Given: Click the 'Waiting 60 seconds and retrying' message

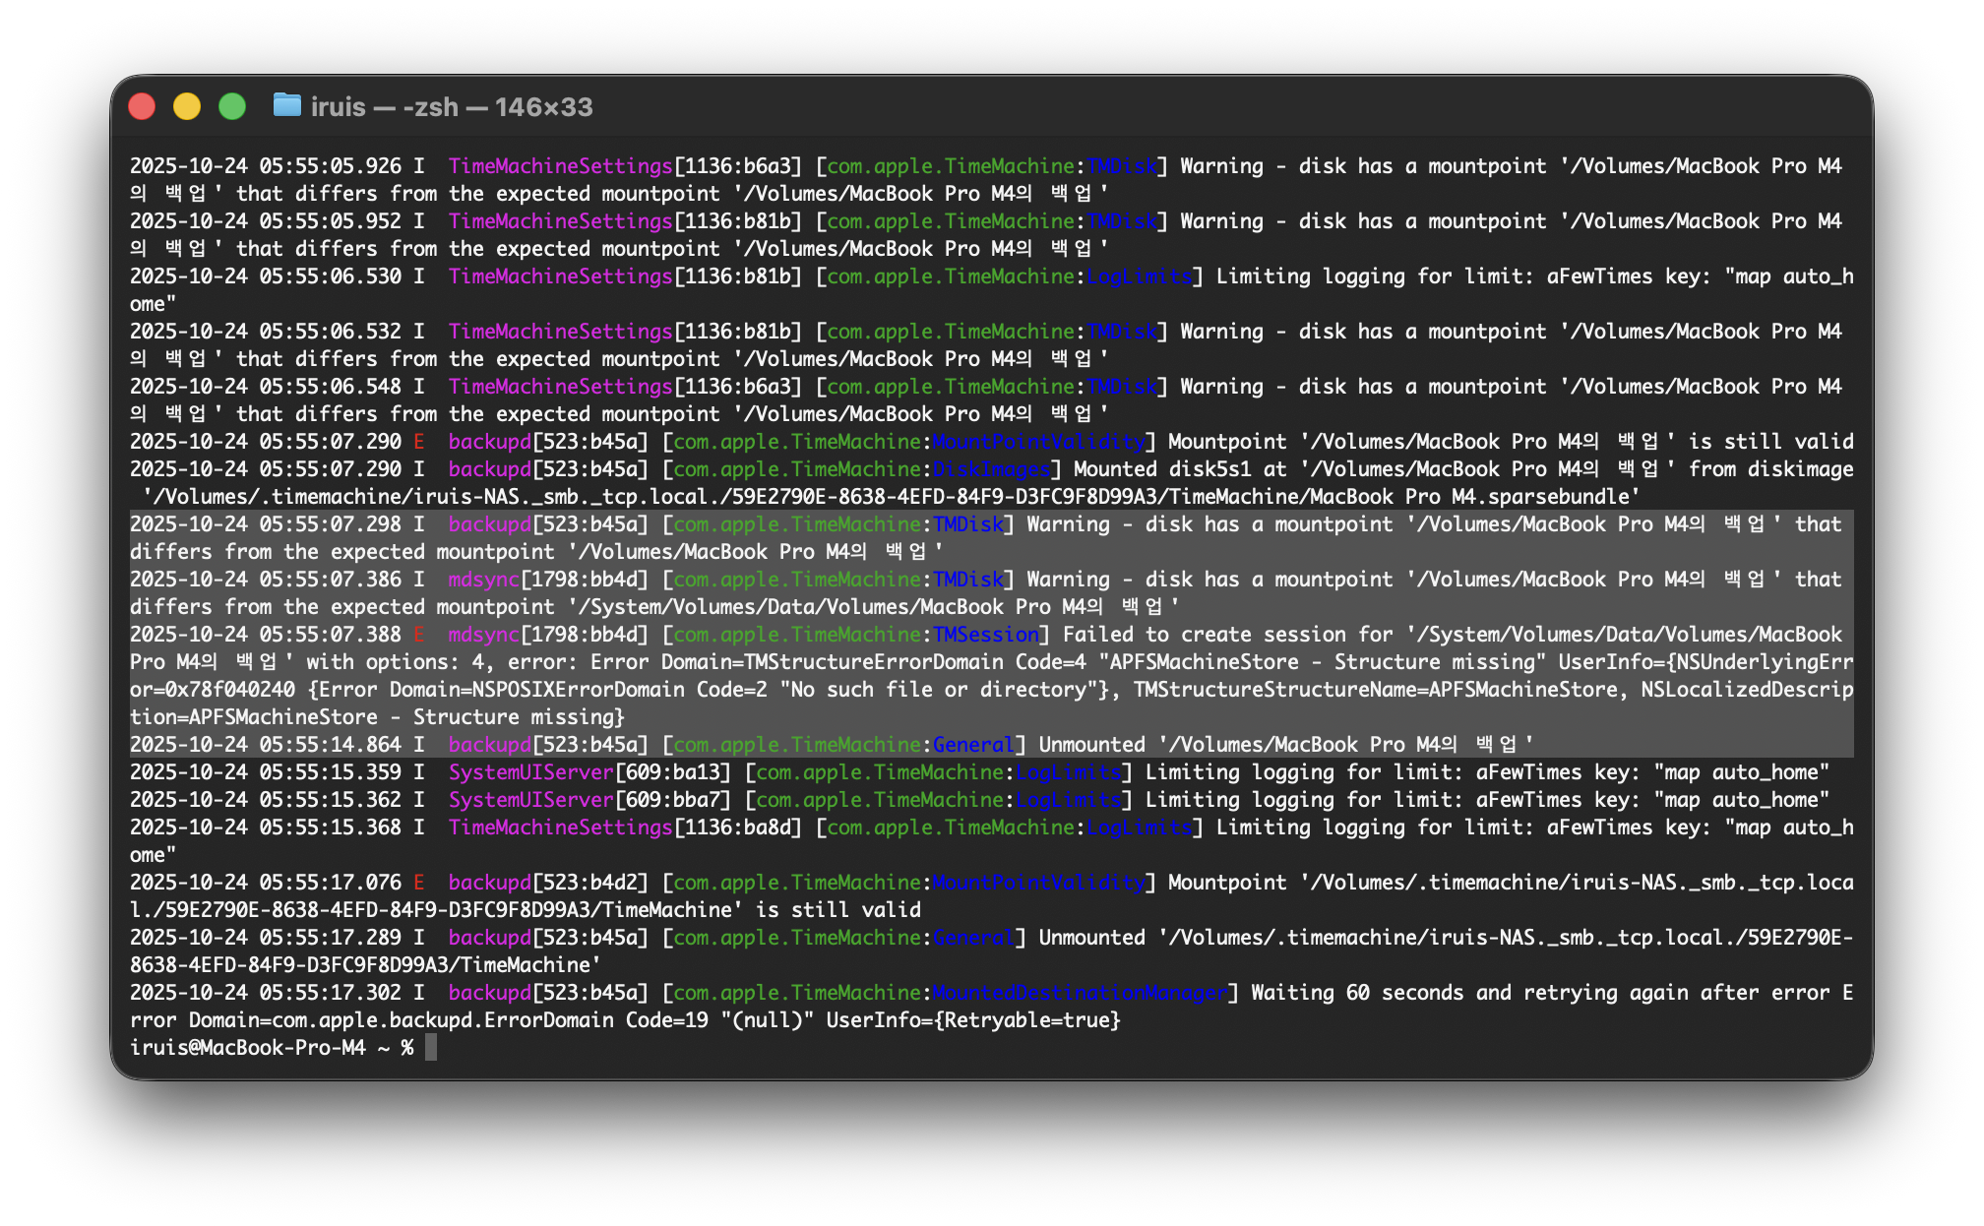Looking at the screenshot, I should 1435,993.
